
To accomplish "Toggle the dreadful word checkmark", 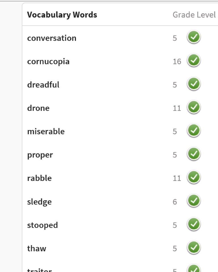I will (x=194, y=84).
